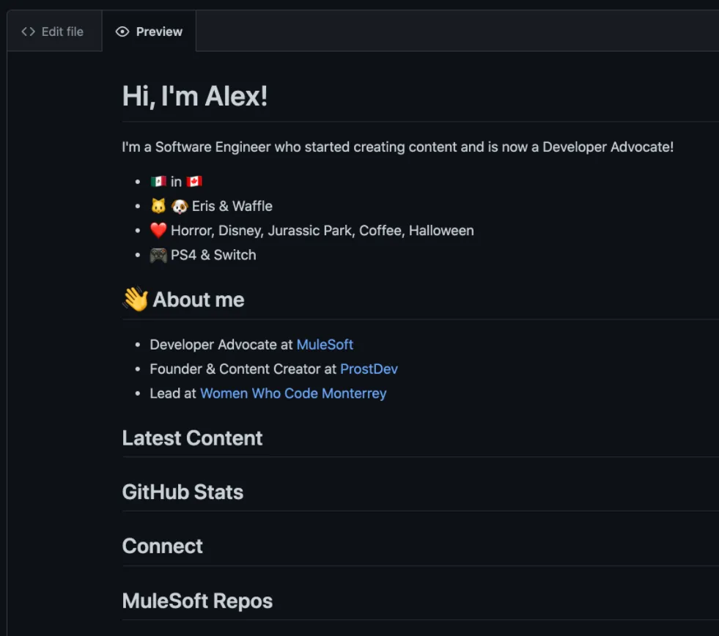Viewport: 719px width, 636px height.
Task: Open the Women Who Code Monterrey link
Action: click(293, 393)
